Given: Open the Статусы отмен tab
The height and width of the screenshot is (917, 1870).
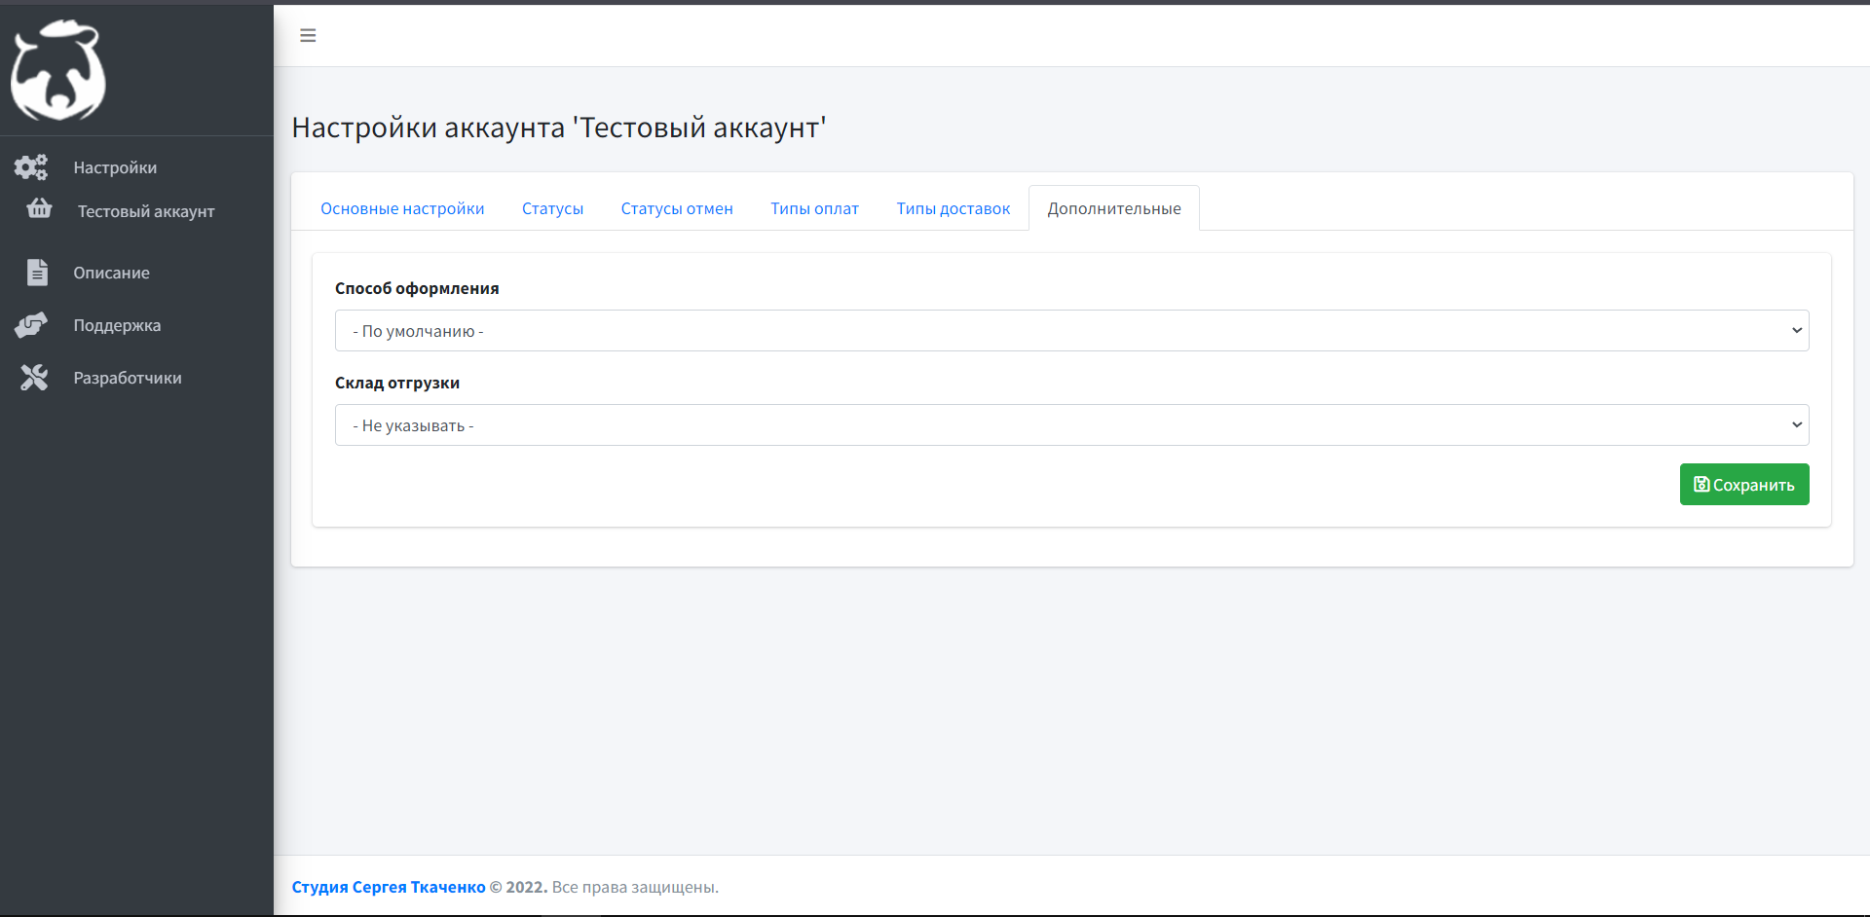Looking at the screenshot, I should (677, 208).
